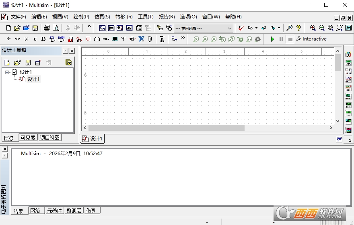354x225 pixels.
Task: Click the print icon
Action: (47, 28)
